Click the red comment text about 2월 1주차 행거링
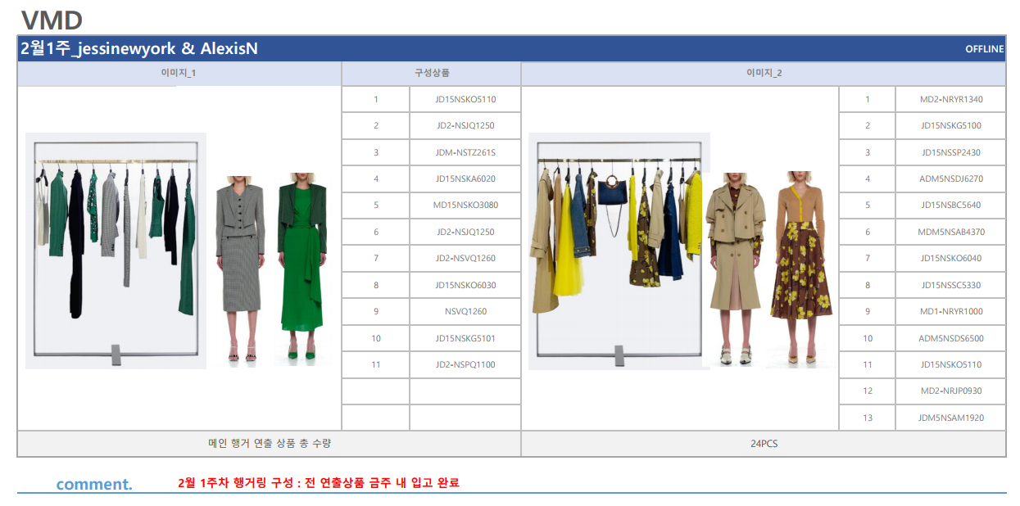1020x506 pixels. pos(319,483)
